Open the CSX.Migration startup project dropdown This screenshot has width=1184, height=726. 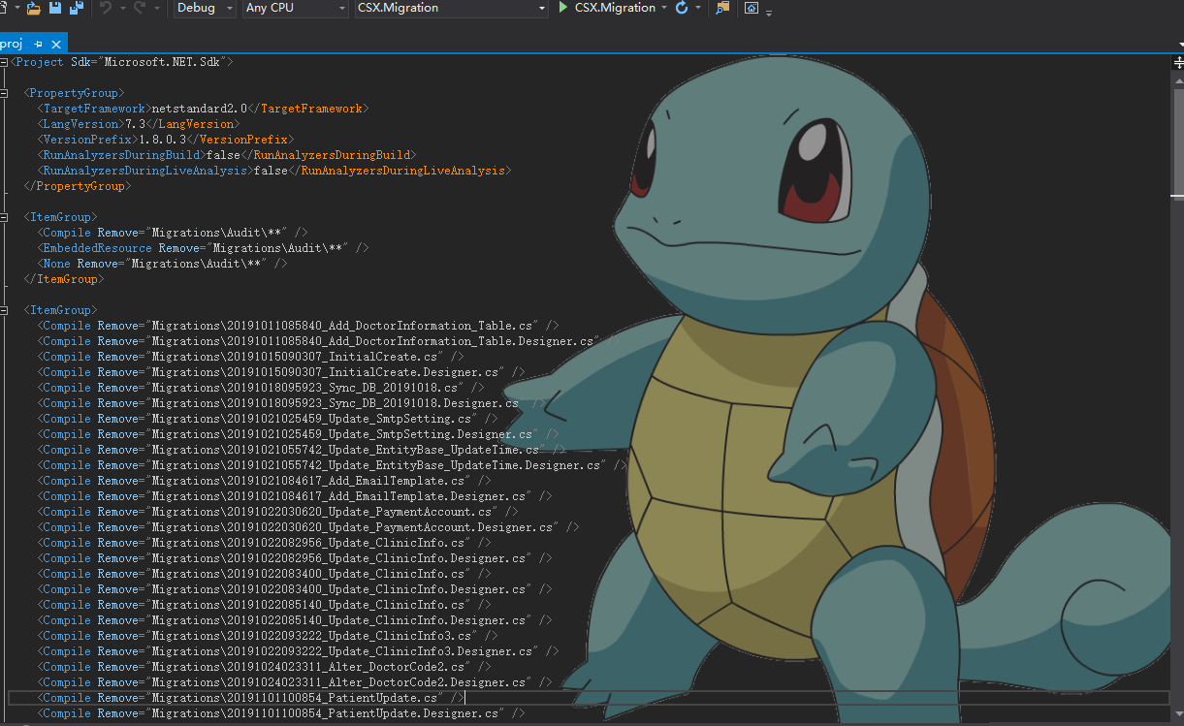coord(451,8)
